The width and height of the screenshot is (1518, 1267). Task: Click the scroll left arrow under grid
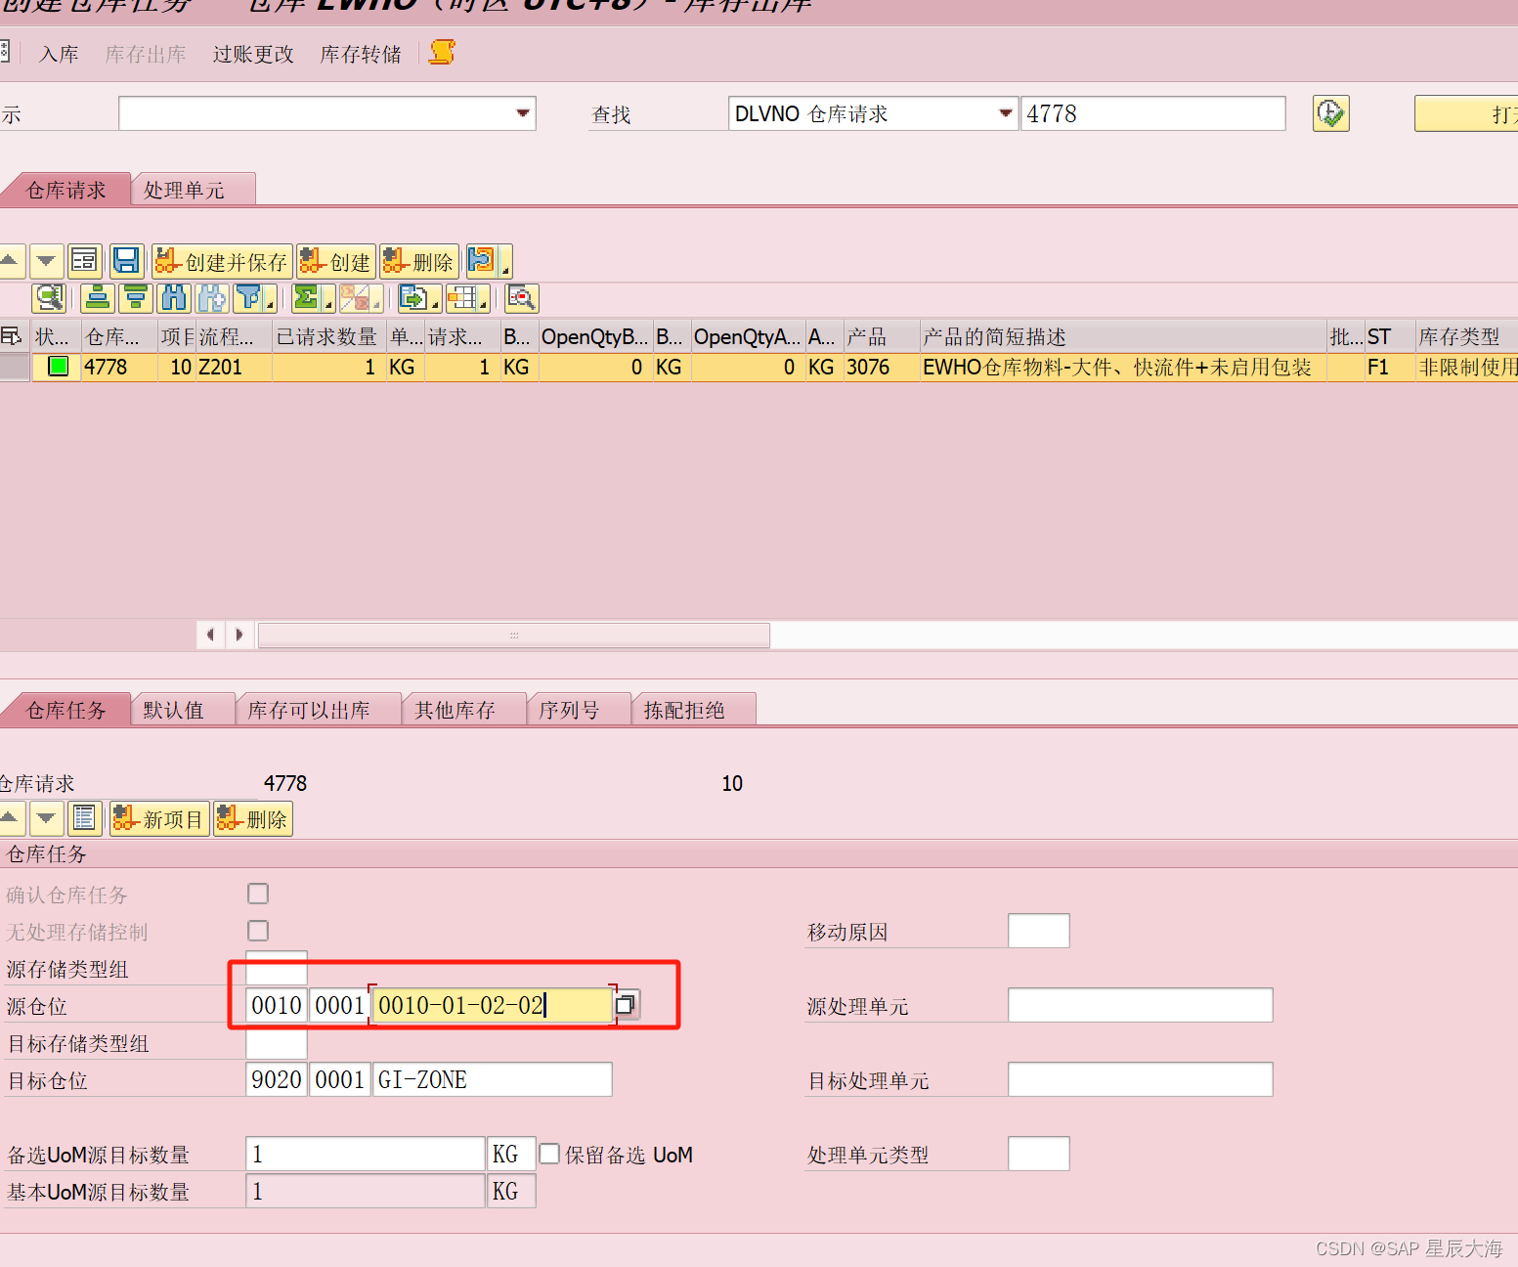tap(211, 634)
